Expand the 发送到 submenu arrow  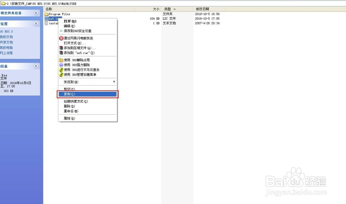(x=115, y=82)
